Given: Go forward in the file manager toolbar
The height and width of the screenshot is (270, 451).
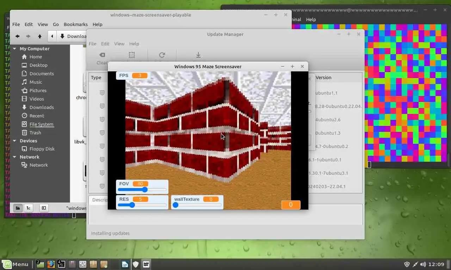Looking at the screenshot, I should point(29,36).
